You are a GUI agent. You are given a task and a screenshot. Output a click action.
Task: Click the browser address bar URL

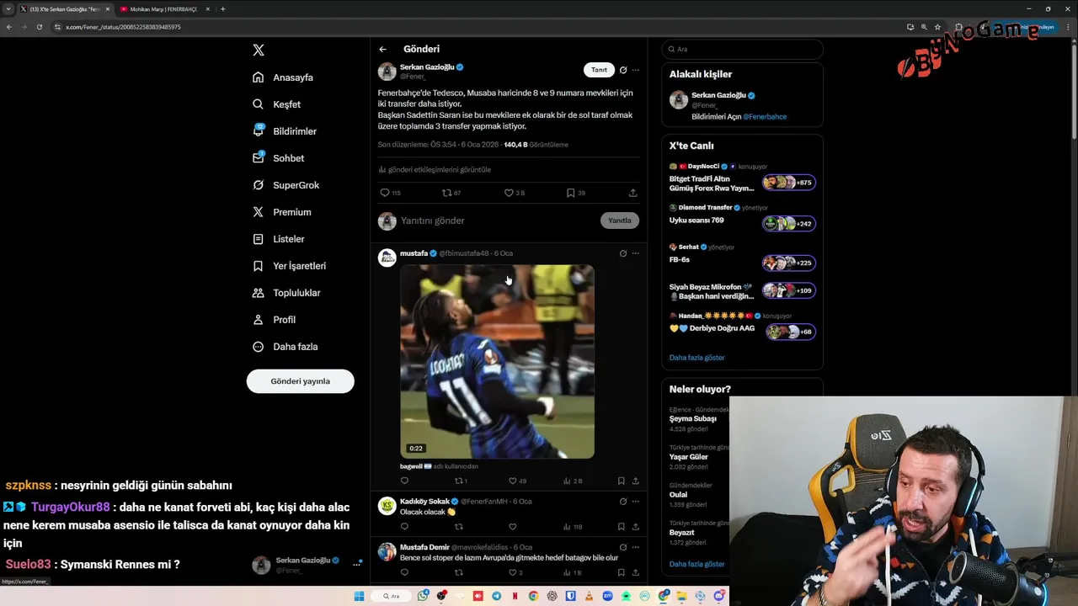[x=123, y=27]
